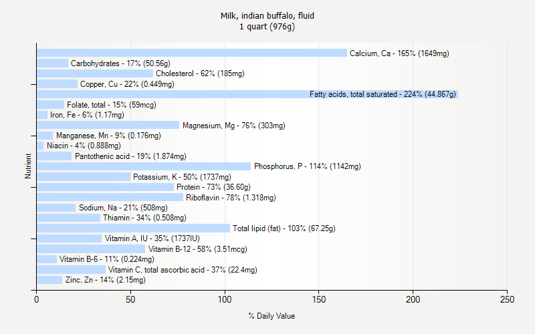This screenshot has height=334, width=535.
Task: Select the Potassium, K bar
Action: (84, 176)
